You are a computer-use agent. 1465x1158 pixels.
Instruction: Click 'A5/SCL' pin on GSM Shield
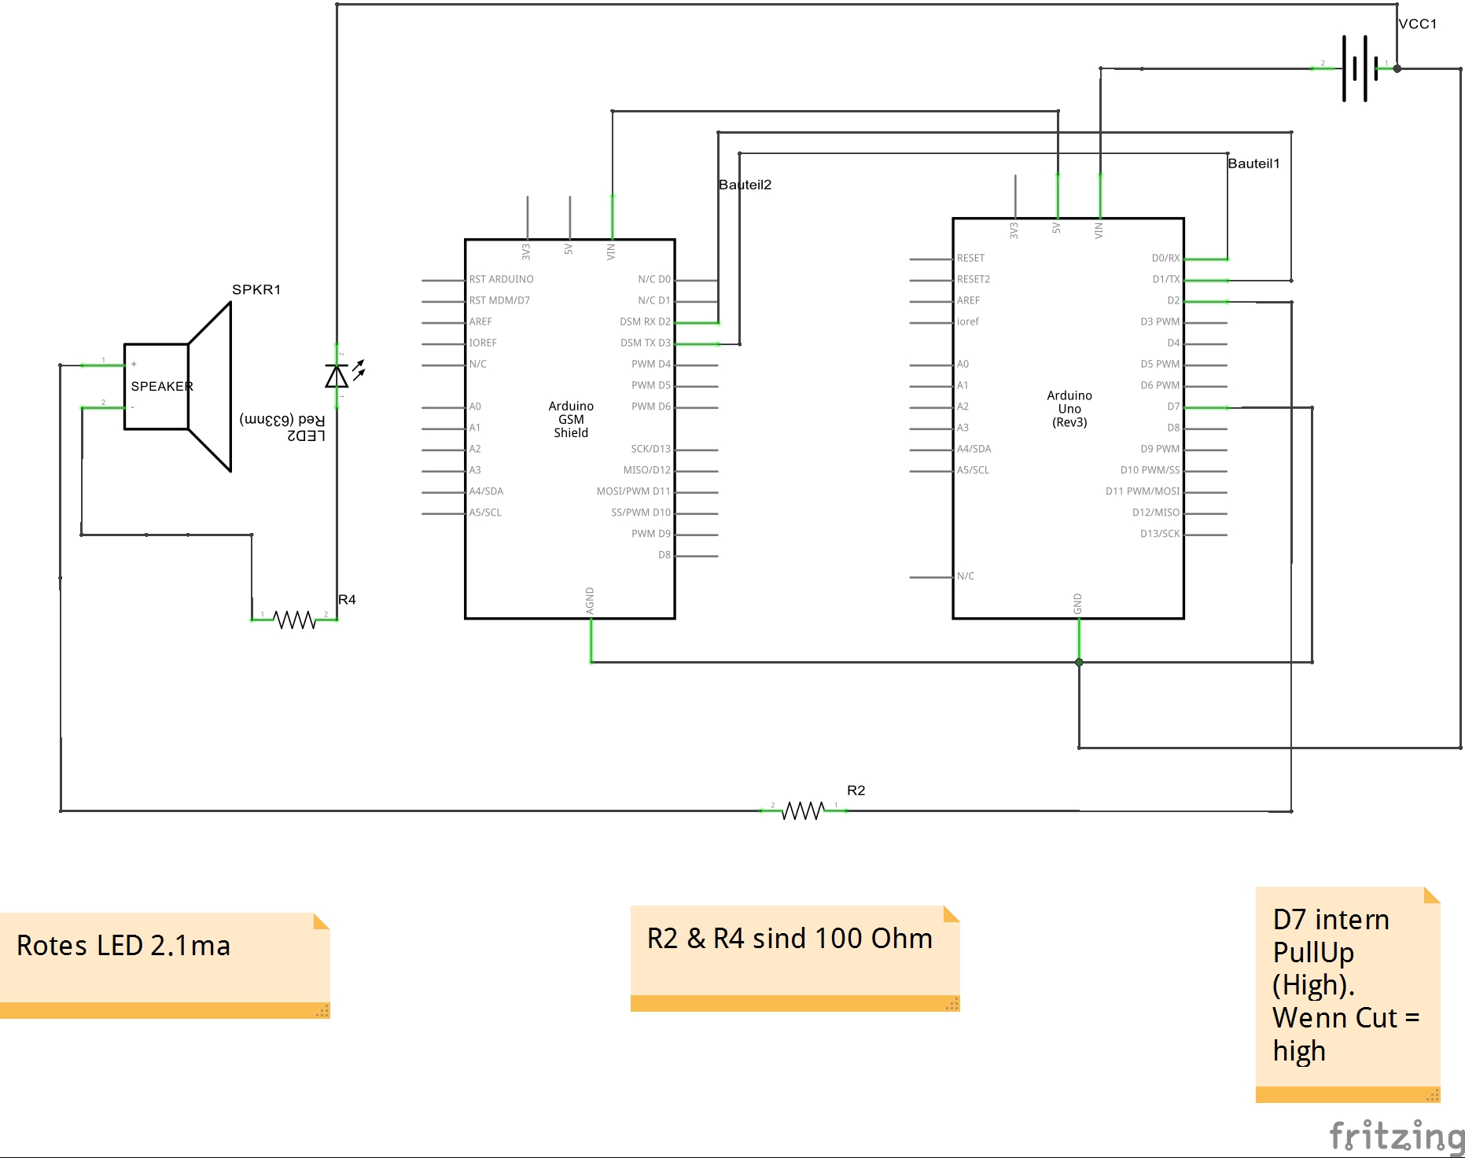pos(485,513)
